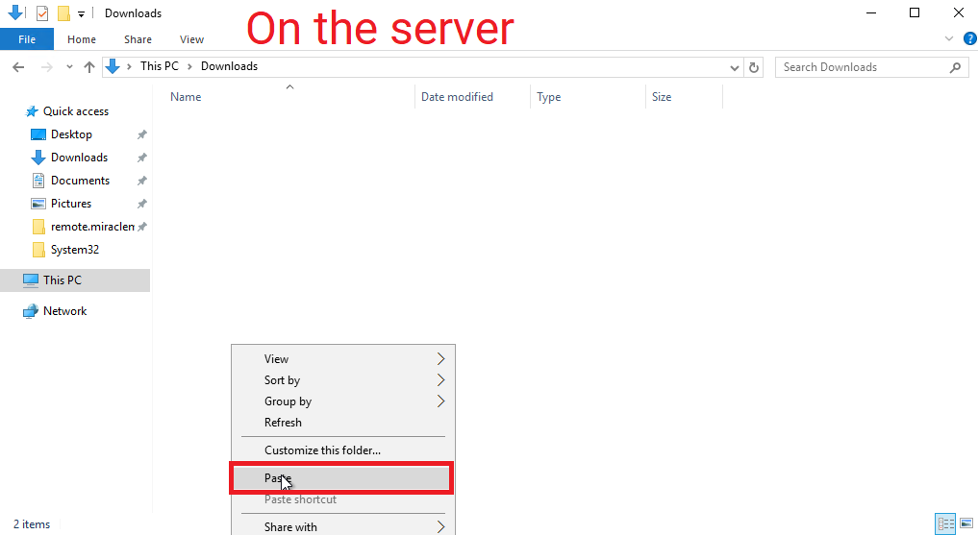Click the Up one level arrow
978x535 pixels.
click(x=89, y=67)
